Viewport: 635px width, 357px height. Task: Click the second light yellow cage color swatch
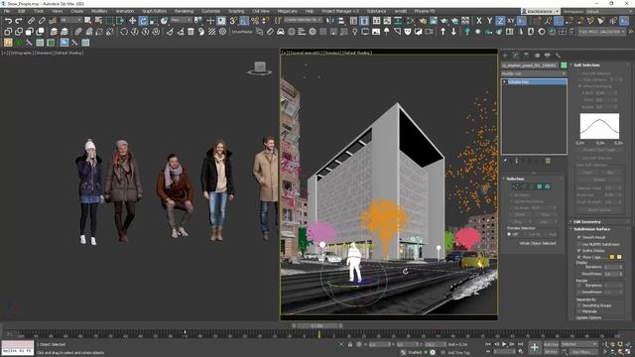click(619, 257)
